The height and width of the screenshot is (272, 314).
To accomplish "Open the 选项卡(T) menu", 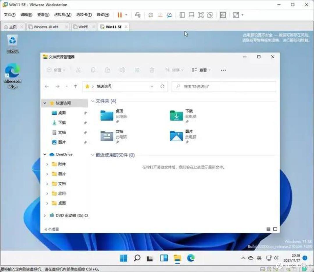I will (x=84, y=15).
